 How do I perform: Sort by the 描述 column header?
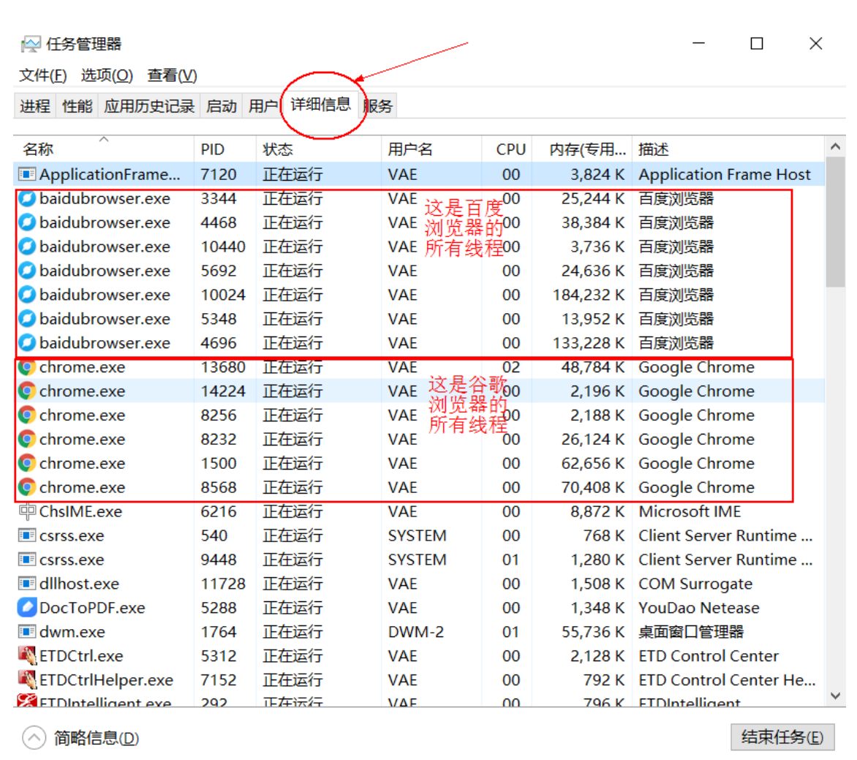coord(728,148)
